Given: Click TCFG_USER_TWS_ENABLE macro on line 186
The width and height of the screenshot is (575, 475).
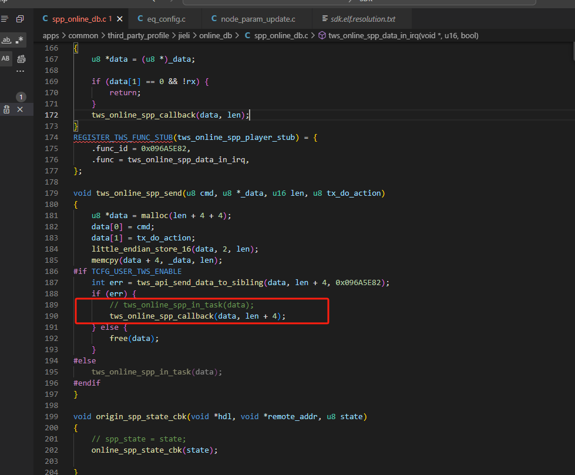Looking at the screenshot, I should point(136,272).
